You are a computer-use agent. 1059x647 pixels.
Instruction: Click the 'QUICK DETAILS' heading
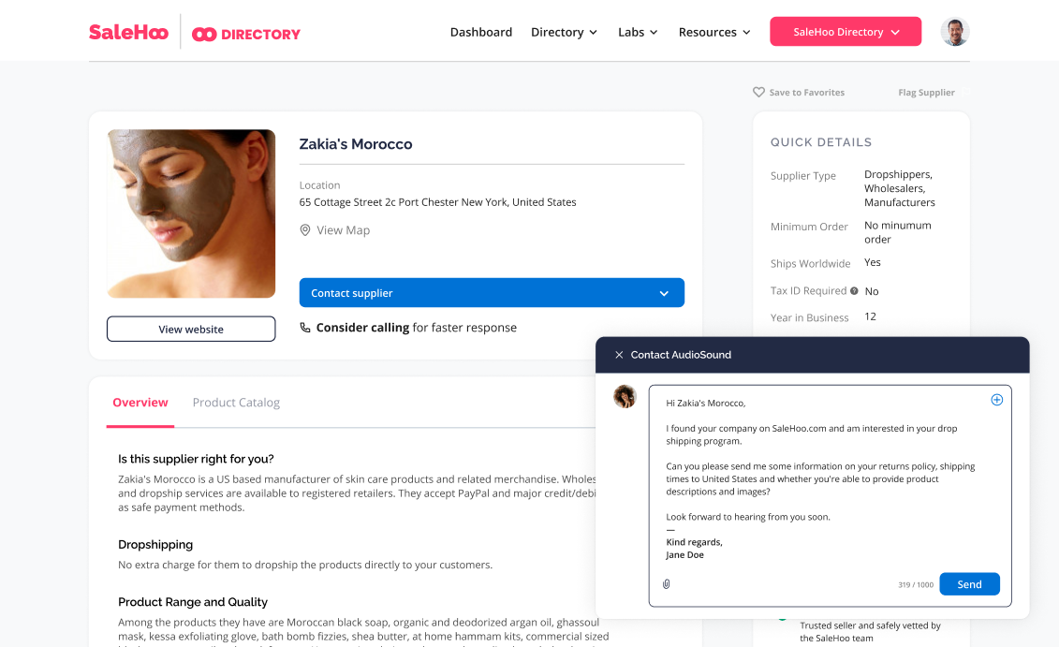(x=820, y=142)
